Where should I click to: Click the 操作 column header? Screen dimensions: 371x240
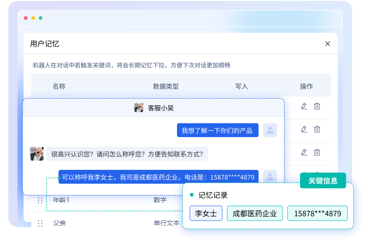tap(306, 86)
